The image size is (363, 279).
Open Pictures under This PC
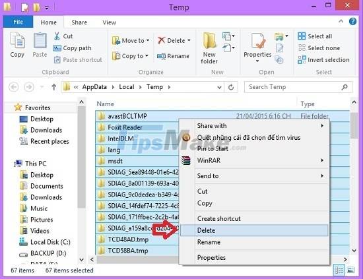[x=42, y=220]
